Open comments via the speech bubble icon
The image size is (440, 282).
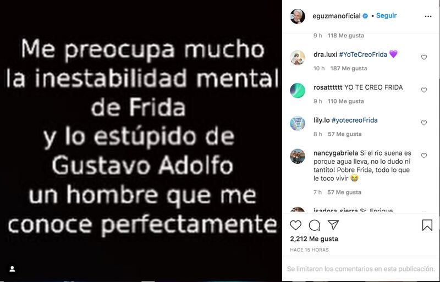(x=314, y=225)
